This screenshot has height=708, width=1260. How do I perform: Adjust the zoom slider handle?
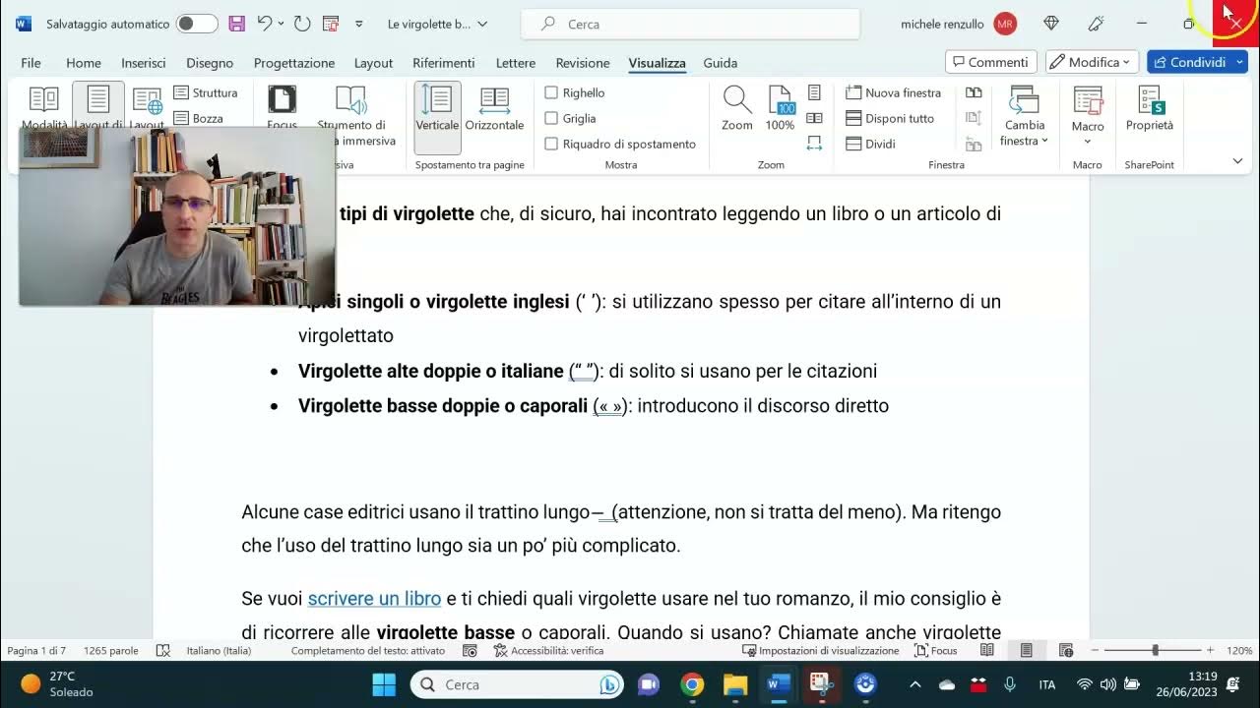pyautogui.click(x=1156, y=650)
